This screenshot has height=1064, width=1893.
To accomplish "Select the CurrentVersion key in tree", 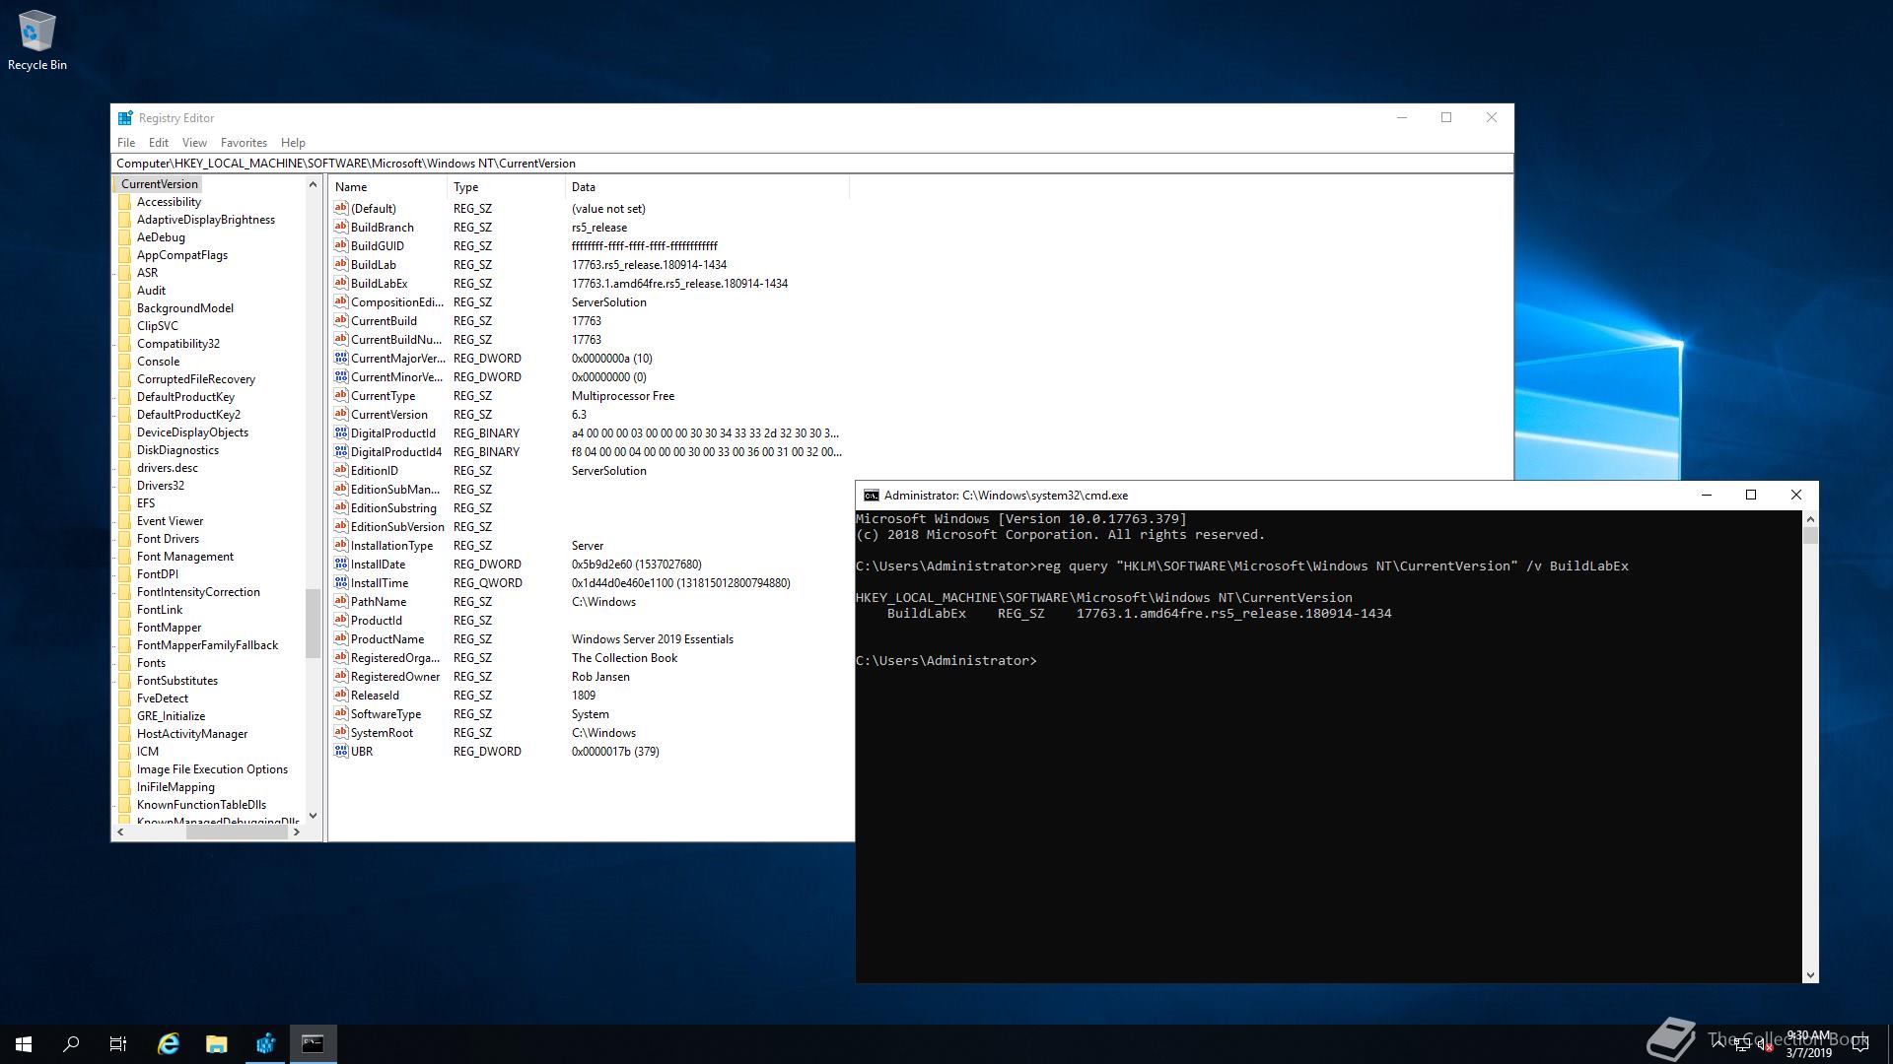I will 159,184.
